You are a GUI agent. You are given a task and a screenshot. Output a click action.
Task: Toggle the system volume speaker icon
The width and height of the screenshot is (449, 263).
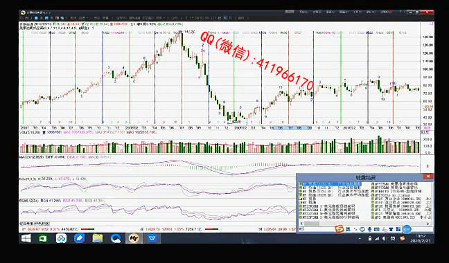tap(384, 238)
